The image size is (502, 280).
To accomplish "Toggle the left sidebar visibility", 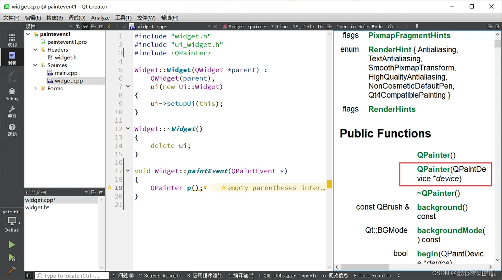I will pyautogui.click(x=28, y=275).
